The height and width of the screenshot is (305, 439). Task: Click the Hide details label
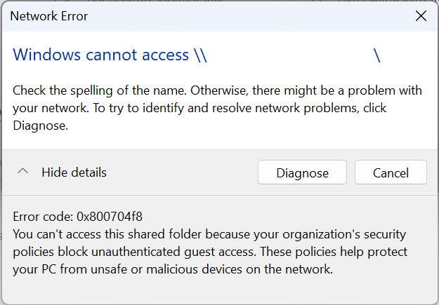click(74, 172)
